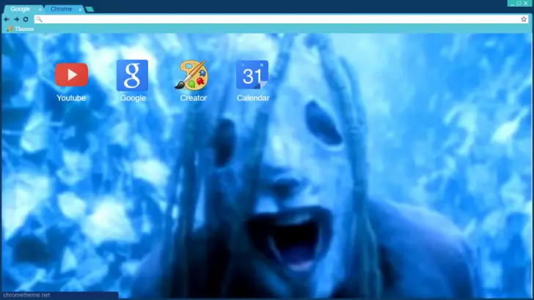Click the magnifier icon in the address bar
The width and height of the screenshot is (534, 300).
(40, 19)
